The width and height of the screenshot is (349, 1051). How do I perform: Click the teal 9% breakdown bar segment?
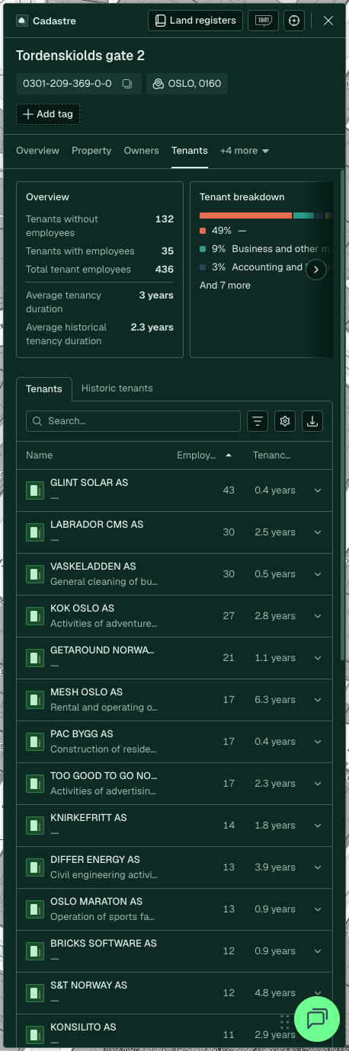303,216
